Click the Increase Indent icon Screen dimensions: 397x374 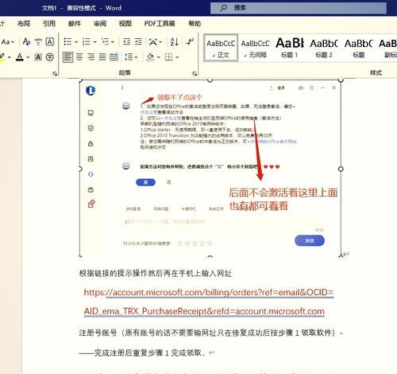pos(138,41)
